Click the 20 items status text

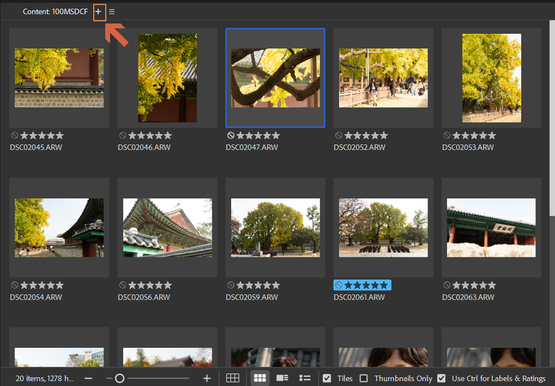[45, 378]
